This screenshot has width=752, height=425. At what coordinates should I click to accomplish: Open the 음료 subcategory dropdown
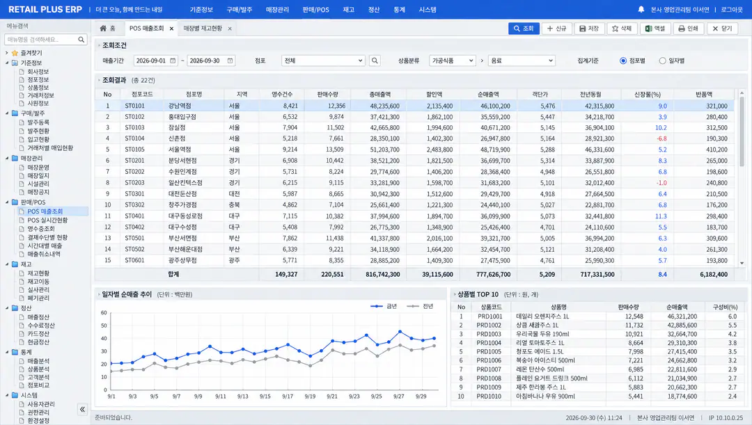click(522, 61)
